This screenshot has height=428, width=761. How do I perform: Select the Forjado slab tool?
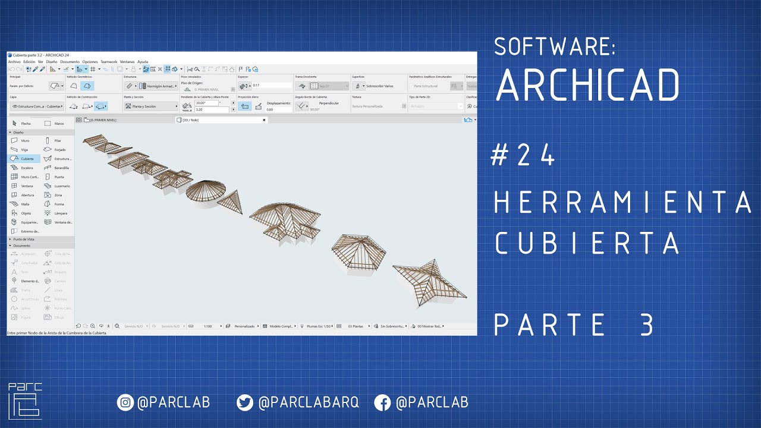(57, 150)
